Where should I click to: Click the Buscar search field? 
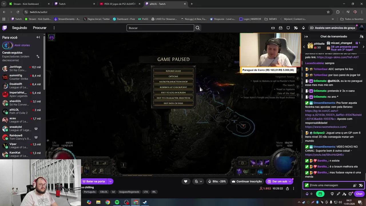tap(160, 28)
